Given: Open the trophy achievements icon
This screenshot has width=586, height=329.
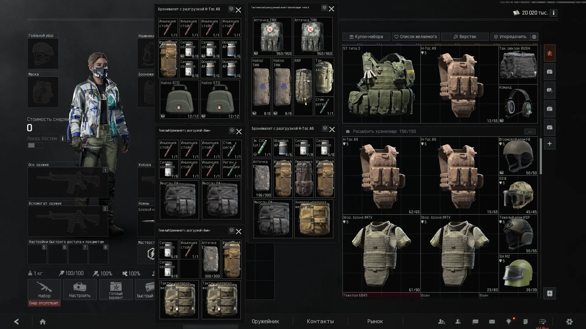Looking at the screenshot, I should point(509,321).
